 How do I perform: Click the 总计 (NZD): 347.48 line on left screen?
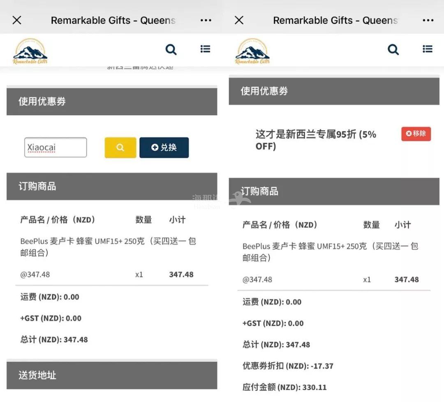[54, 340]
